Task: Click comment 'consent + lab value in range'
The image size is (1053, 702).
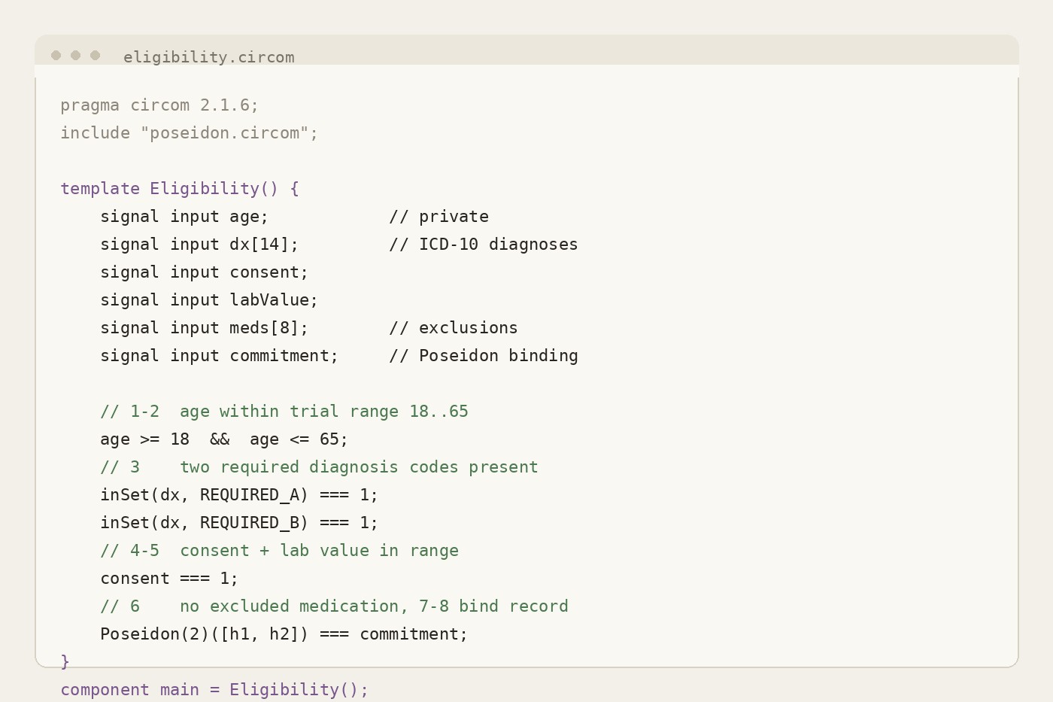Action: coord(279,551)
